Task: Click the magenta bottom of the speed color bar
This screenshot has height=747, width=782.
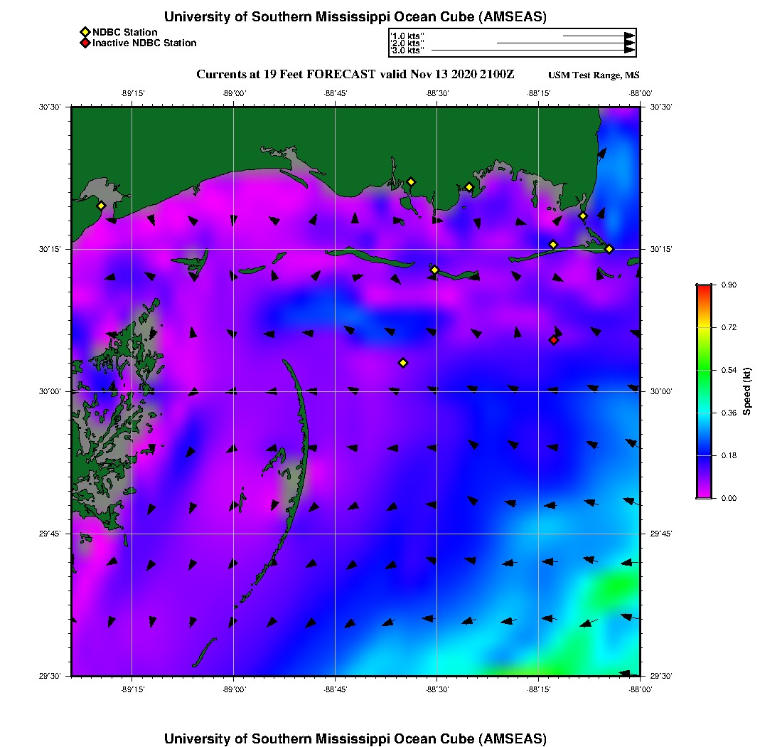Action: 704,494
